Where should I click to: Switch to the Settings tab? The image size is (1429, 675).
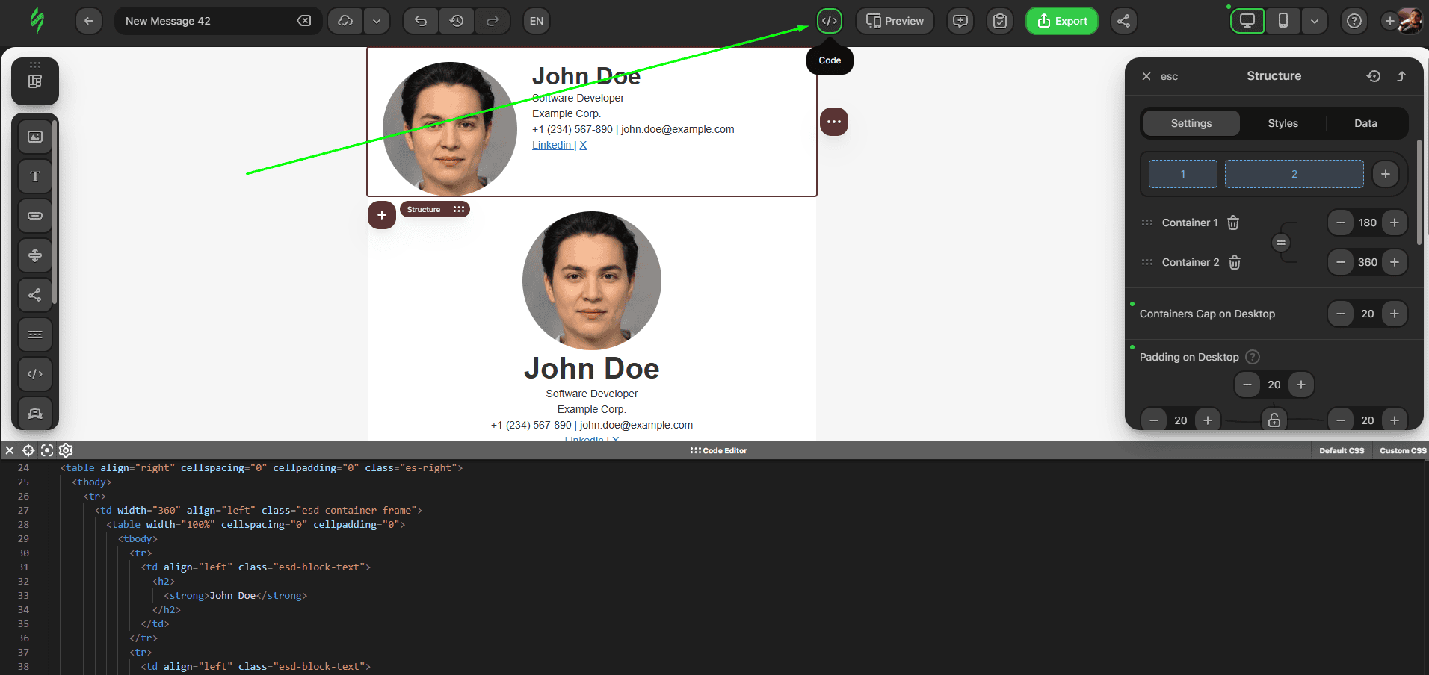[1191, 123]
